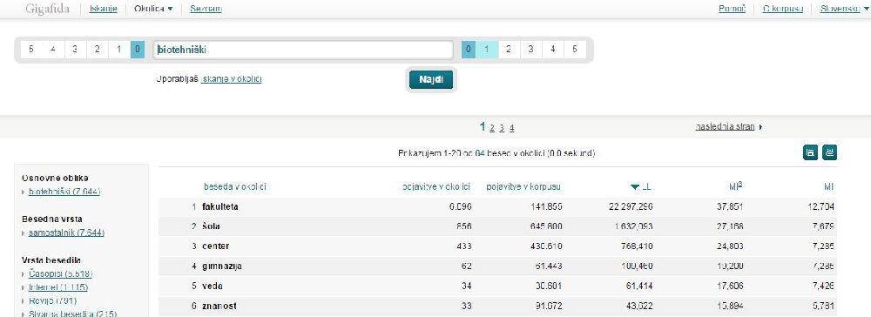
Task: Click the save results icon
Action: pos(810,152)
